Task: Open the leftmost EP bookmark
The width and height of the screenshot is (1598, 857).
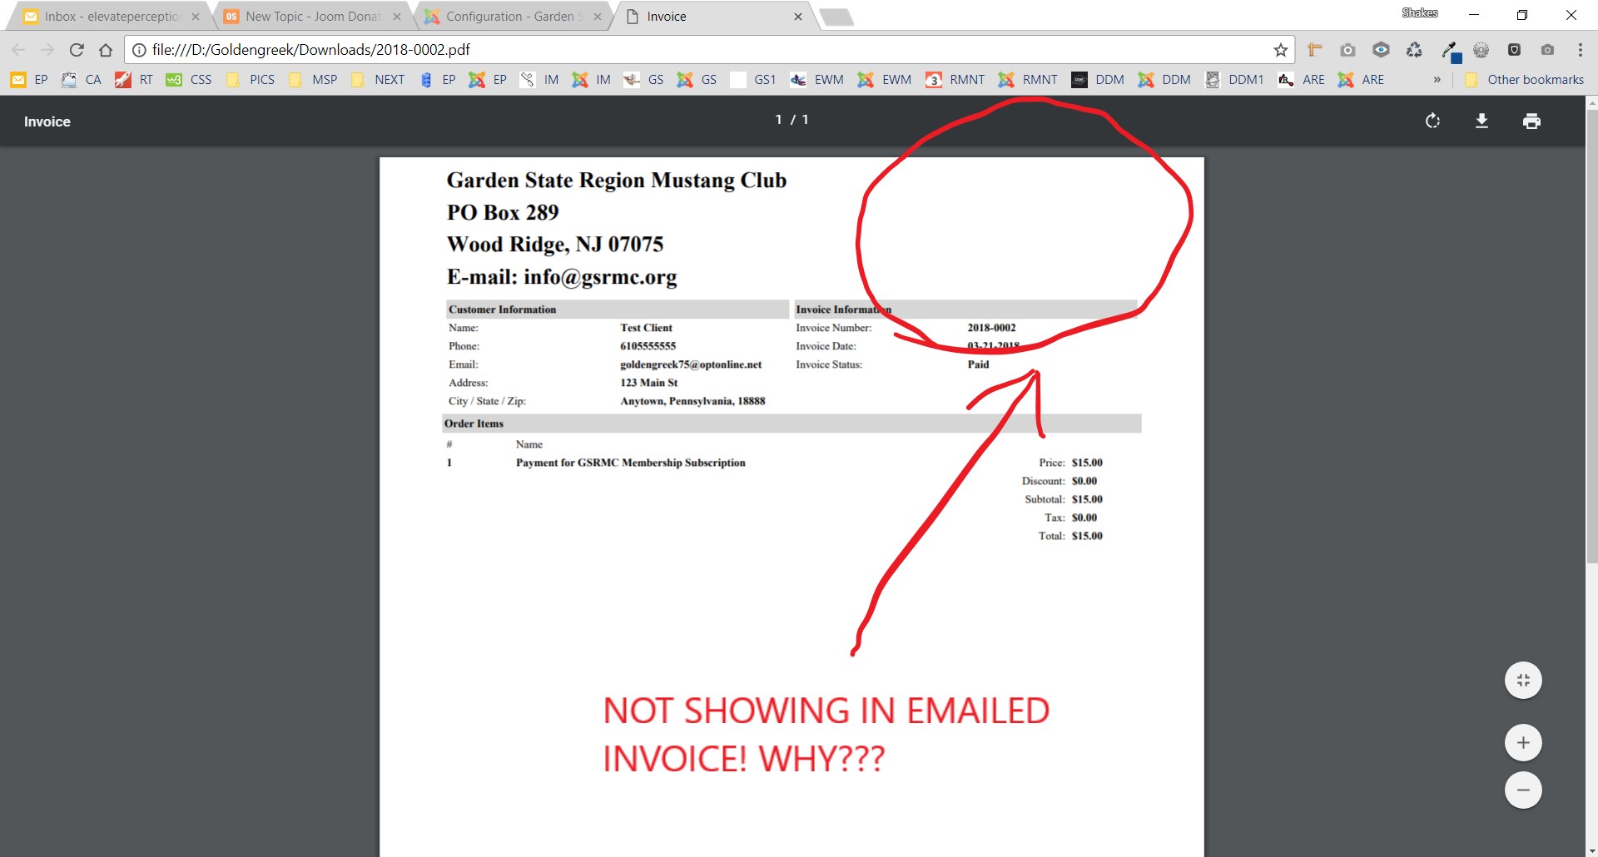Action: point(29,80)
